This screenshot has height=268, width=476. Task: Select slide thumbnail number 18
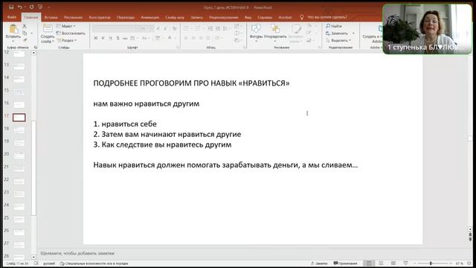(x=19, y=130)
